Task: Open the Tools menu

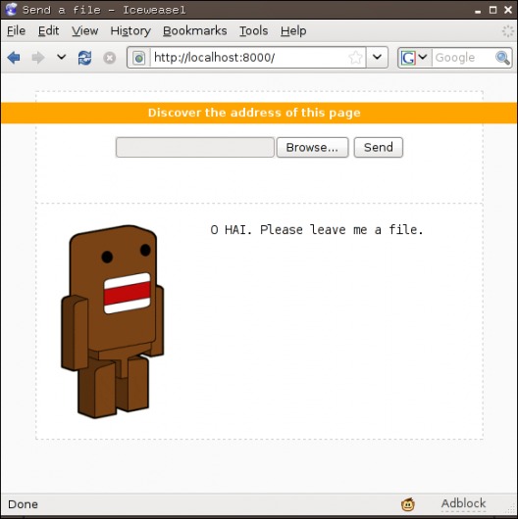Action: 254,30
